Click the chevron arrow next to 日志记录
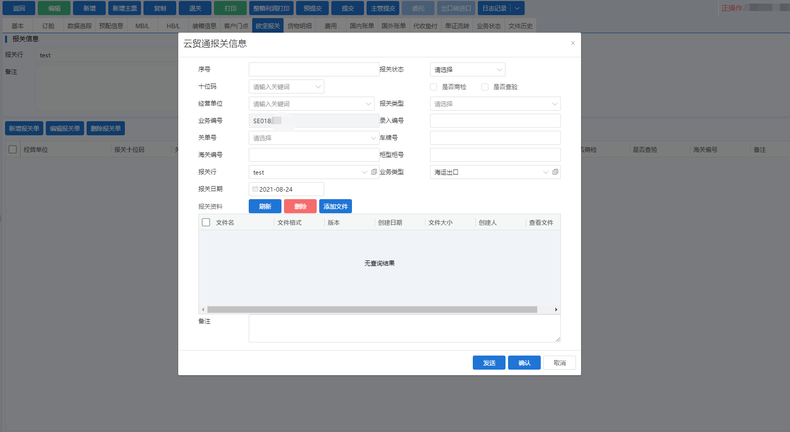This screenshot has width=790, height=432. [x=517, y=8]
